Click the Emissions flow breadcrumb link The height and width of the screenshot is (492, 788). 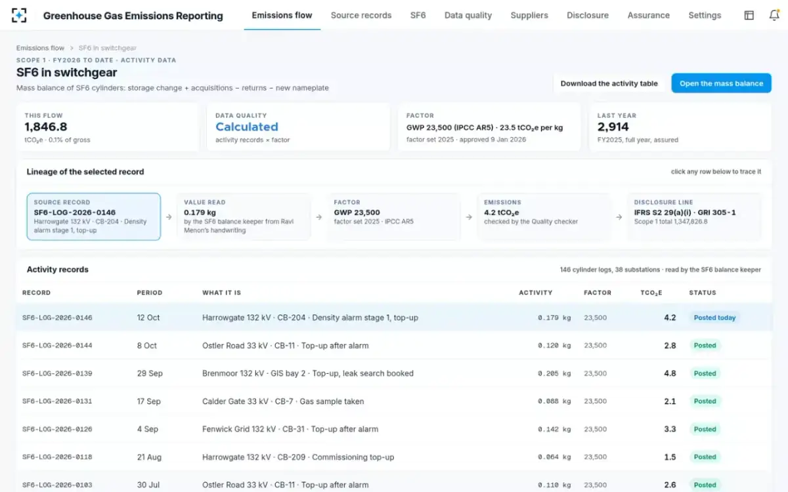coord(41,48)
